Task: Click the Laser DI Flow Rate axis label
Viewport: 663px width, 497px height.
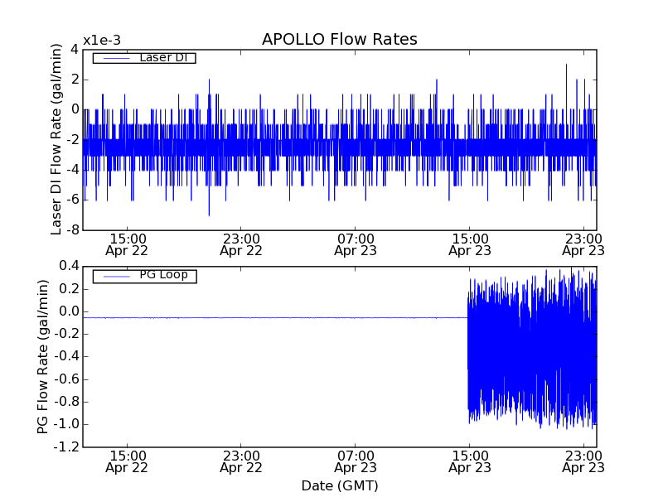Action: 56,139
